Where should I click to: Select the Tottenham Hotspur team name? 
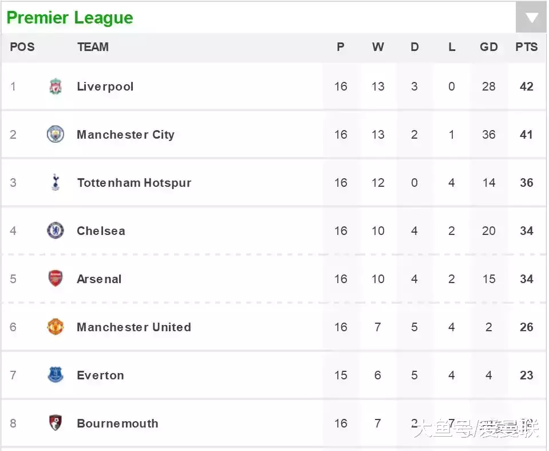[135, 183]
